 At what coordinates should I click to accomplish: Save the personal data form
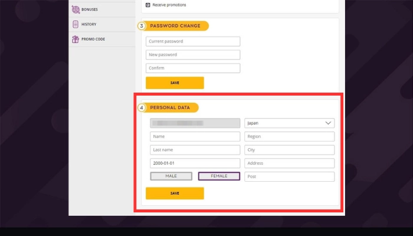[175, 194]
